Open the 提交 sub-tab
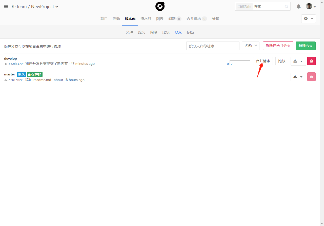The image size is (324, 226). tap(141, 32)
